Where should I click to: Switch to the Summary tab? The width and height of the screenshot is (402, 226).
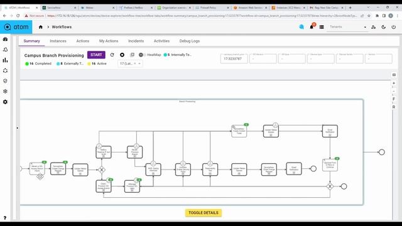coord(32,41)
